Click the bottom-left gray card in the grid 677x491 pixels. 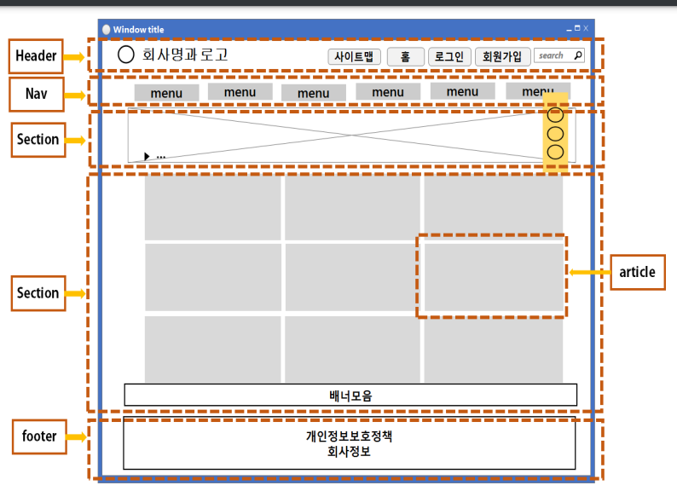[x=213, y=349]
